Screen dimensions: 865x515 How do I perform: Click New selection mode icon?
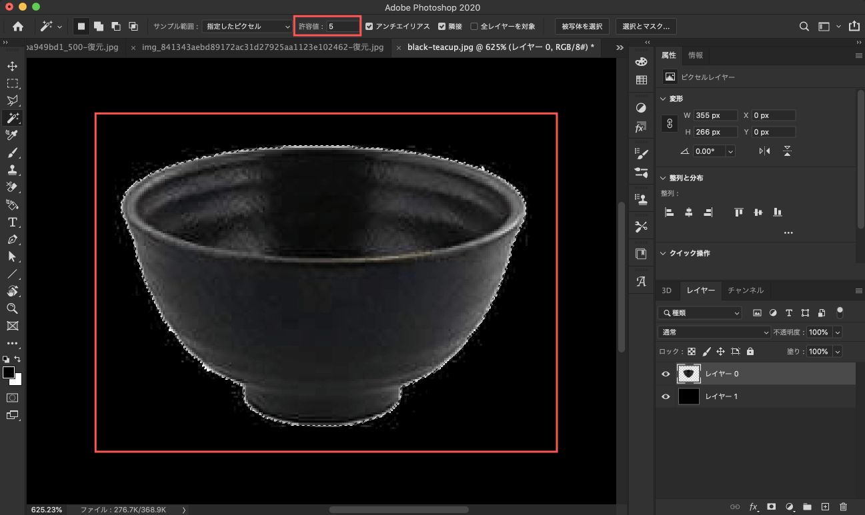click(x=81, y=26)
